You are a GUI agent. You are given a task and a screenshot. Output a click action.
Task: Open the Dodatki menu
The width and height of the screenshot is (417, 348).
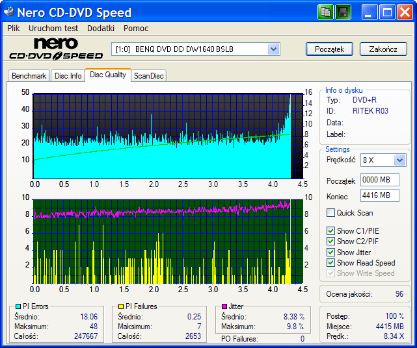tap(101, 28)
